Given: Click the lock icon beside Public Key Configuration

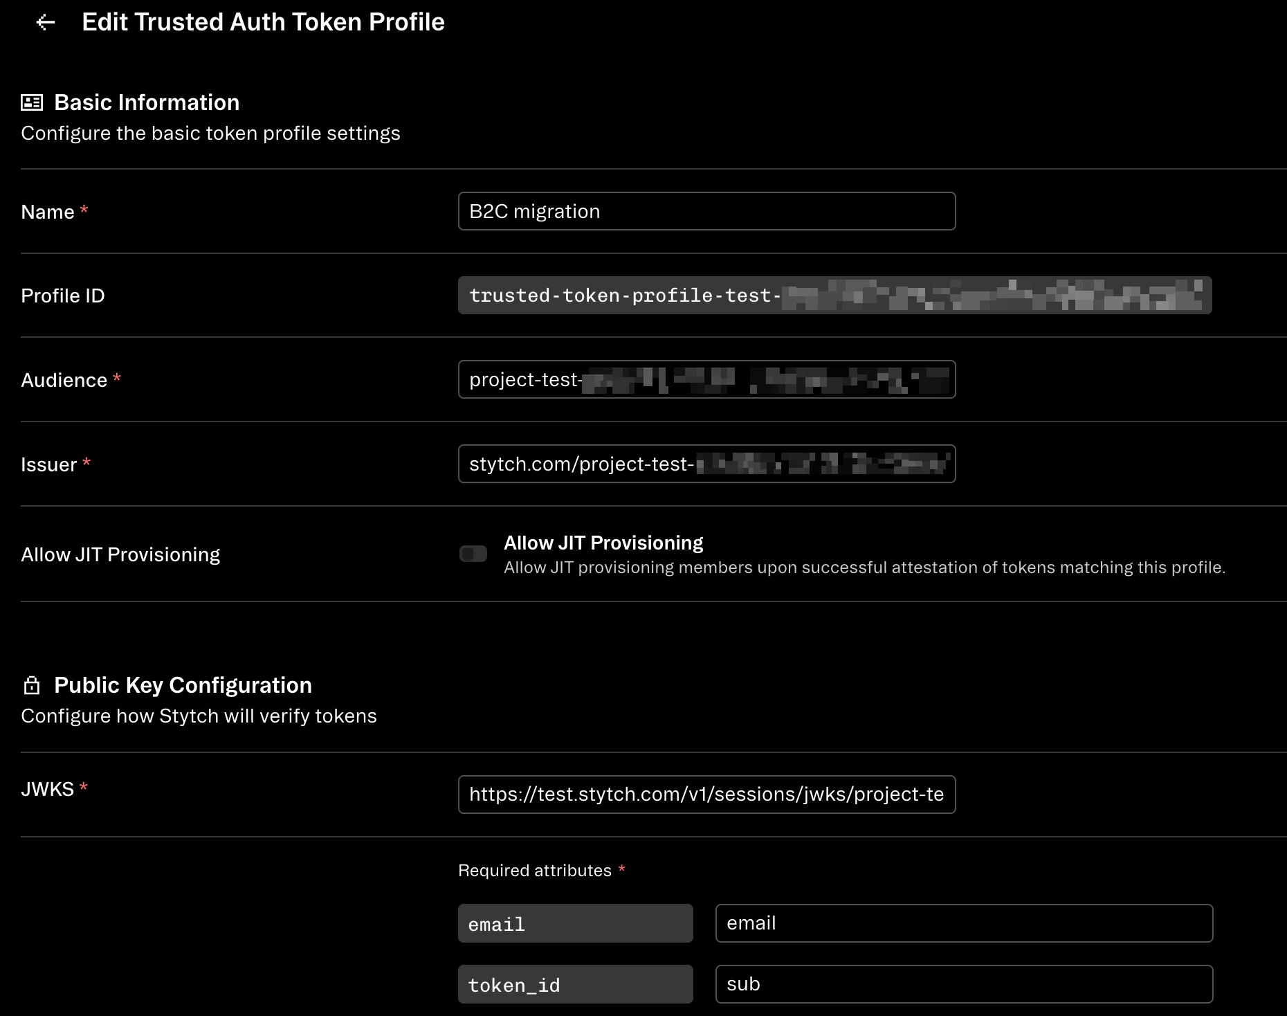Looking at the screenshot, I should coord(31,684).
